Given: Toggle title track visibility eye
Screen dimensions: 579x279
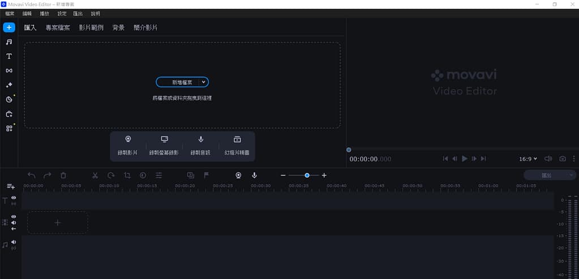Looking at the screenshot, I should (x=14, y=198).
